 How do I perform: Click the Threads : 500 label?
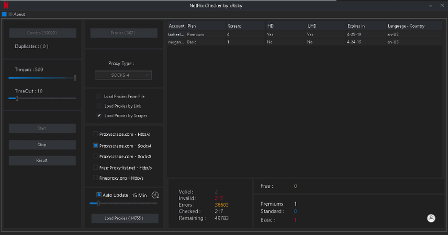coord(29,69)
